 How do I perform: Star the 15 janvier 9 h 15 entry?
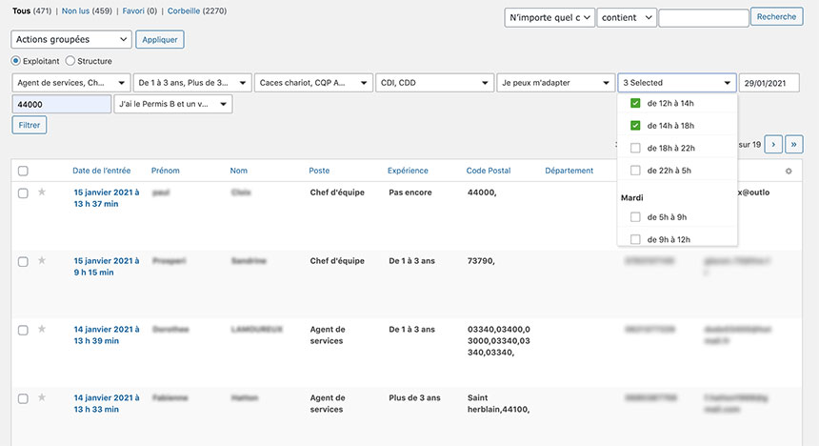(42, 261)
